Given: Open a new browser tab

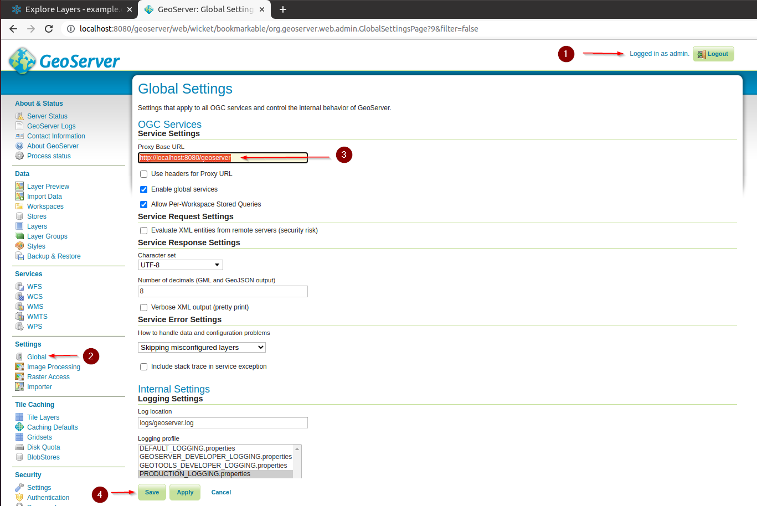Looking at the screenshot, I should click(283, 9).
